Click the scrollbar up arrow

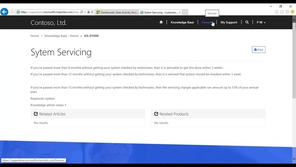294,19
